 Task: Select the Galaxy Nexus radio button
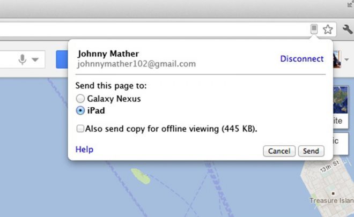80,99
